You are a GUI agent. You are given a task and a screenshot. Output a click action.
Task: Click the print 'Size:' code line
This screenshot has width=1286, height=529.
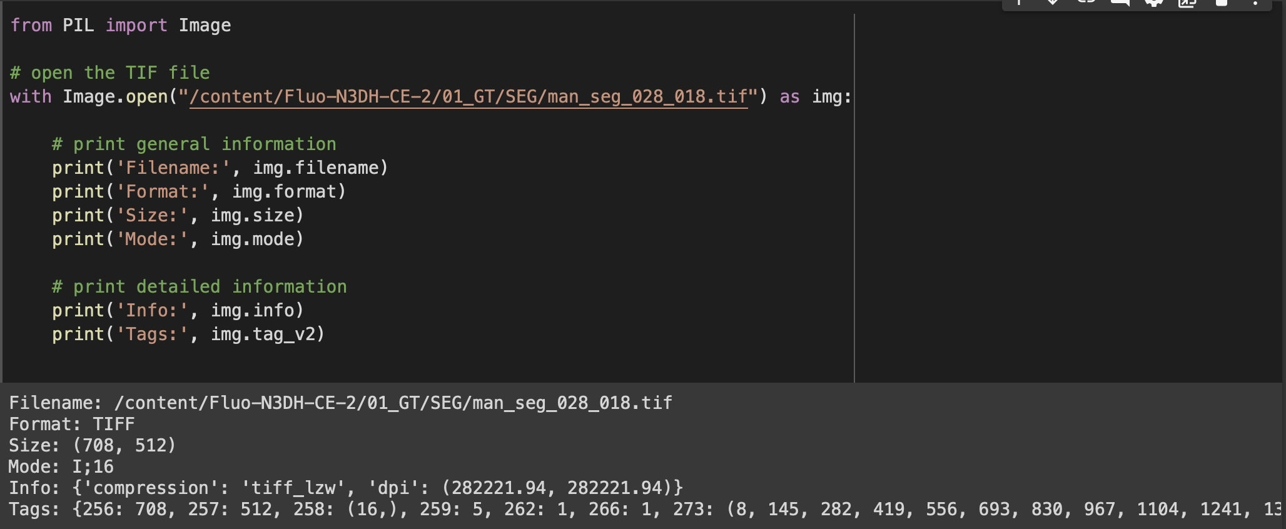point(178,215)
